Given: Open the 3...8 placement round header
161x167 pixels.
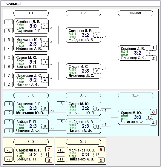Looking at the screenshot, I should coord(31,95).
